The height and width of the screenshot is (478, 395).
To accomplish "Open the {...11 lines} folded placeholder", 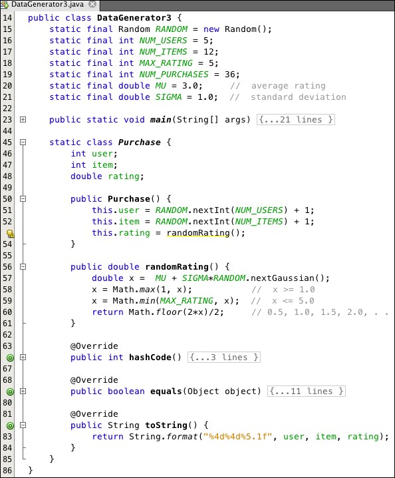I will coord(307,391).
